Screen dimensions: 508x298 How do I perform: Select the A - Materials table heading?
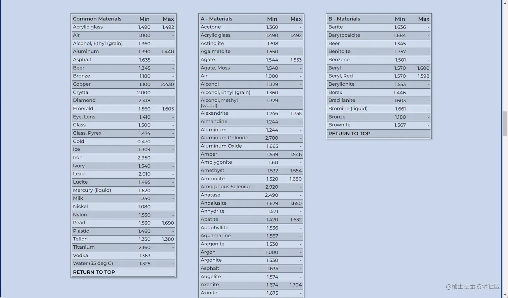[x=216, y=19]
